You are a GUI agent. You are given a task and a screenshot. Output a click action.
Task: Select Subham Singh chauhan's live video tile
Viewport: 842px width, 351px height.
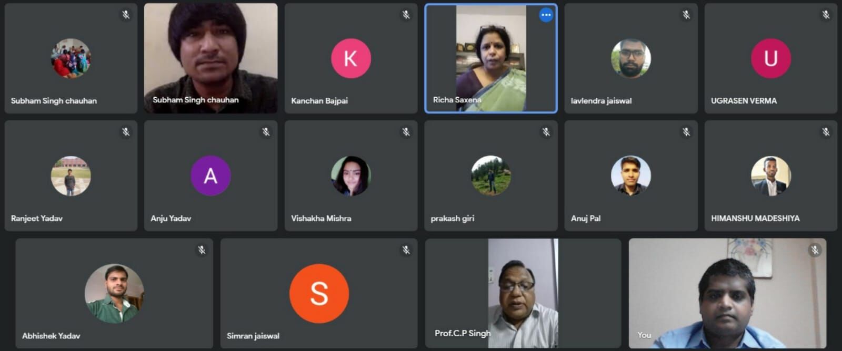[210, 58]
